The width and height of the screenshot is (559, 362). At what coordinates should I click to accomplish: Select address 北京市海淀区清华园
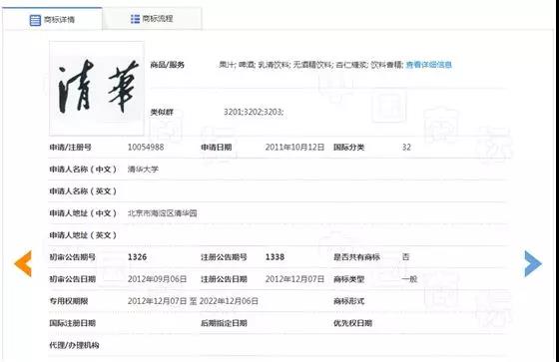click(x=162, y=213)
